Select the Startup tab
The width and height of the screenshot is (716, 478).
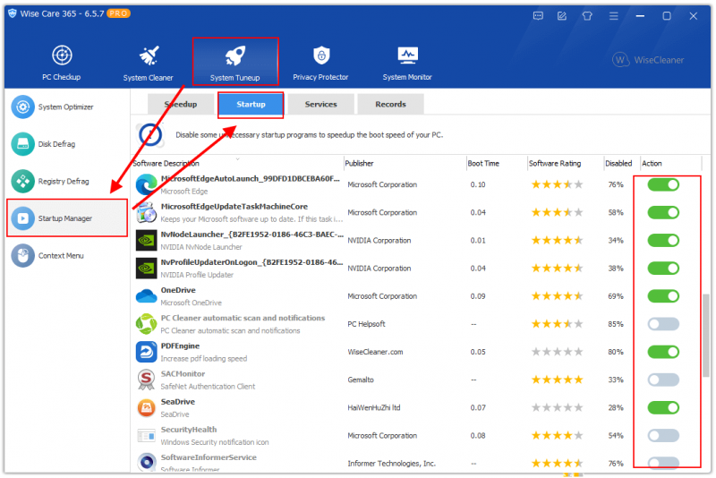(251, 104)
